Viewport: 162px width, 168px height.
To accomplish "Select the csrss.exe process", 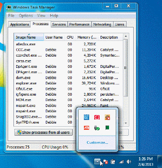I will [x=69, y=61].
